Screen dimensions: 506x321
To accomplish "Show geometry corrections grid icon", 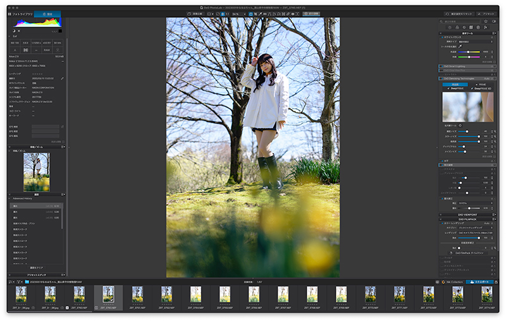I will [471, 27].
